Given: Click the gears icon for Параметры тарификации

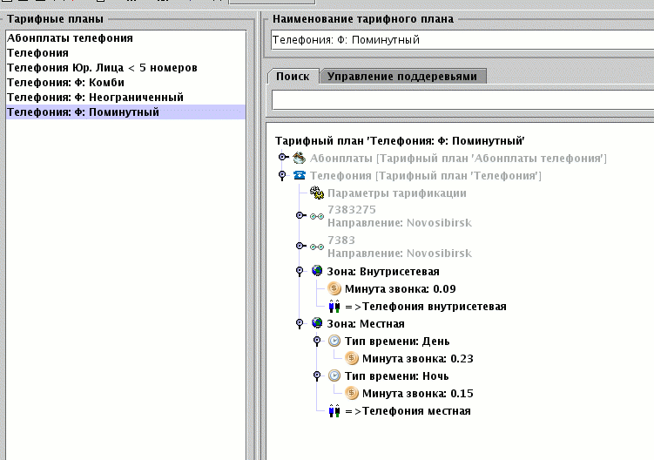Looking at the screenshot, I should click(x=316, y=193).
